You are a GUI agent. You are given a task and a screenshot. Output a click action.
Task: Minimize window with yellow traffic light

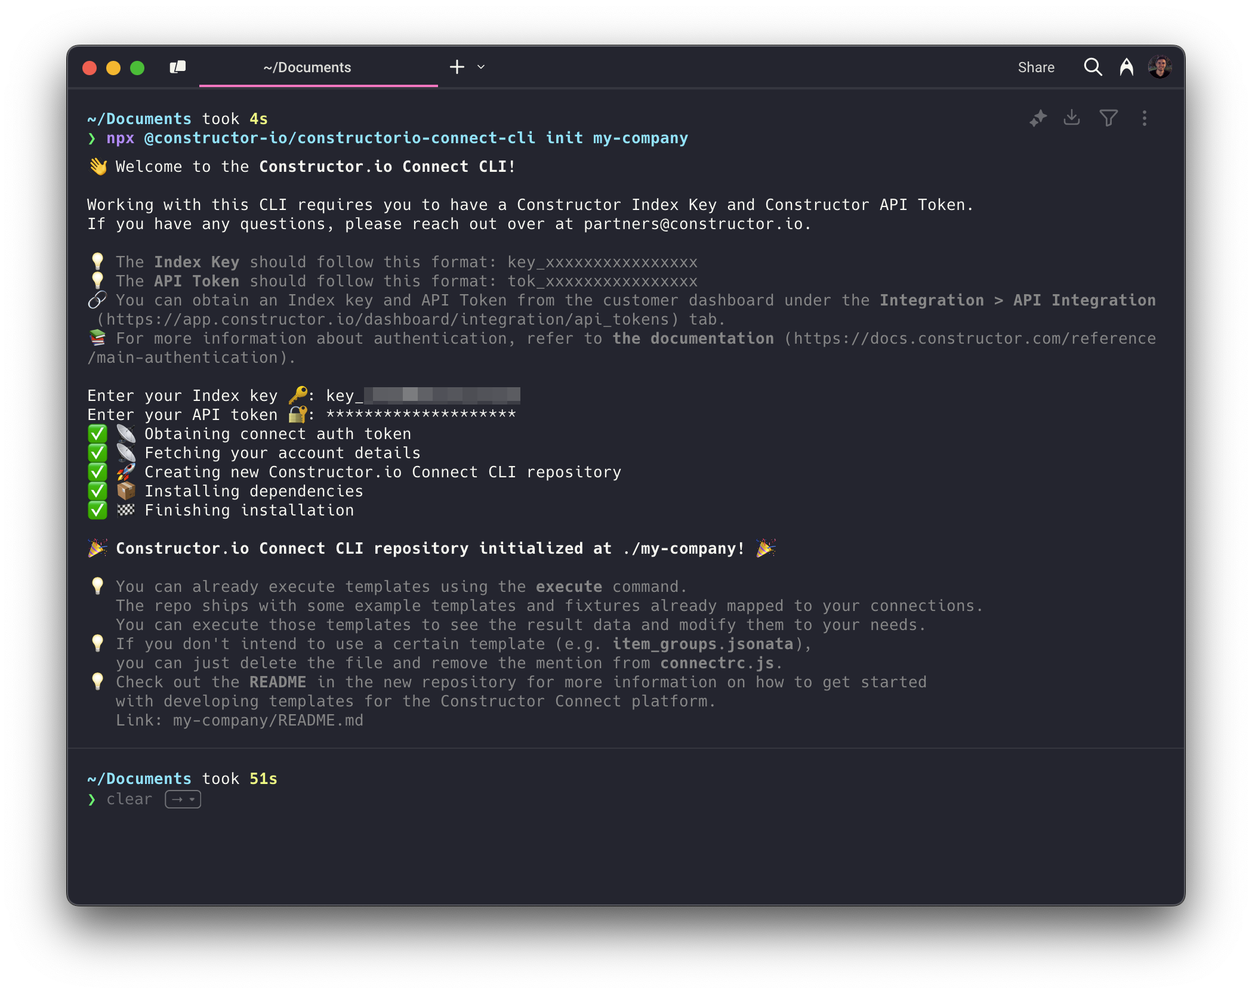click(113, 67)
